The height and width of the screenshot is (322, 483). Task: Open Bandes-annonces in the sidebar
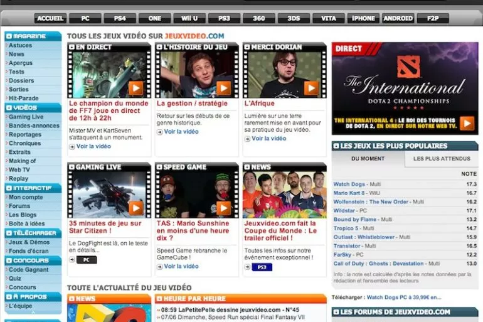(34, 126)
